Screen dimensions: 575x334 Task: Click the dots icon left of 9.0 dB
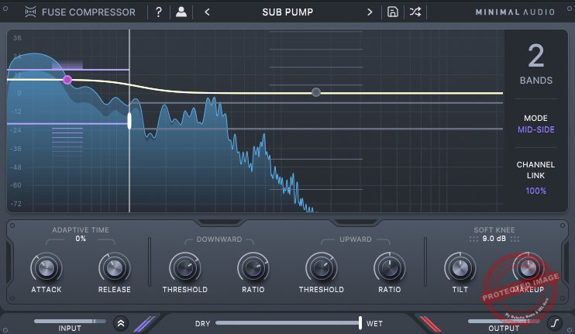pos(473,239)
